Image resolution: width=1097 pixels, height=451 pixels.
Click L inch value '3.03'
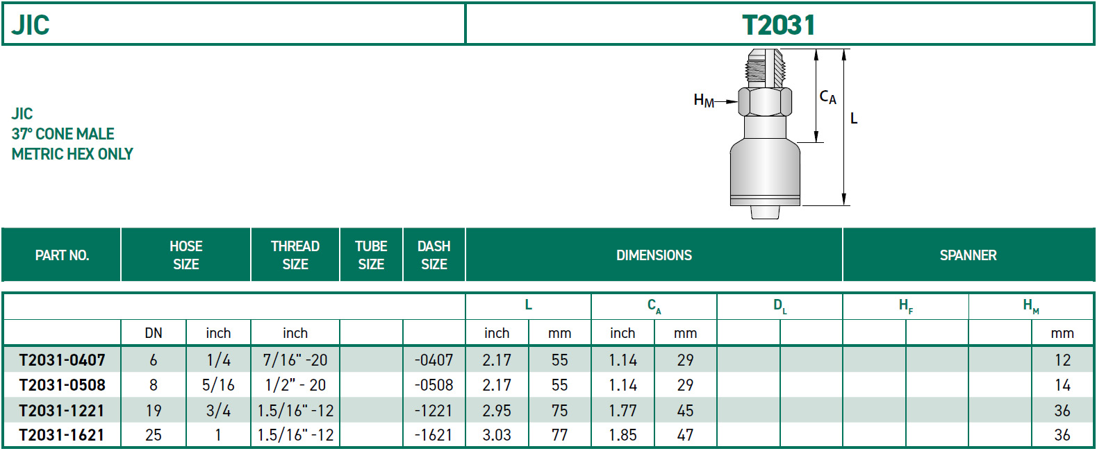[497, 435]
